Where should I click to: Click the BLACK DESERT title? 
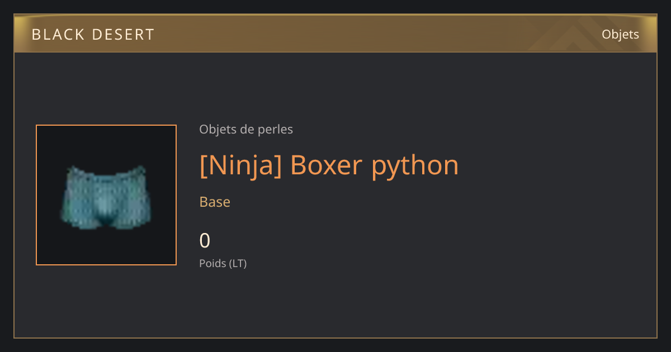[x=93, y=35]
